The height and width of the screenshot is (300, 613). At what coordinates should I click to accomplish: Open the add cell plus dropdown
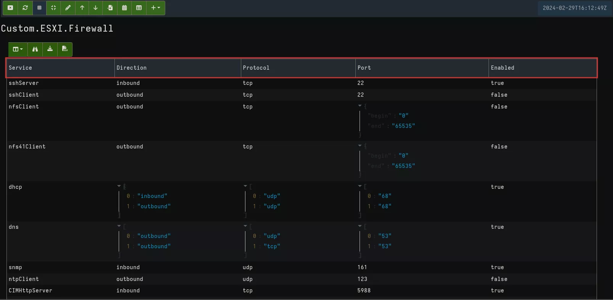pos(156,8)
